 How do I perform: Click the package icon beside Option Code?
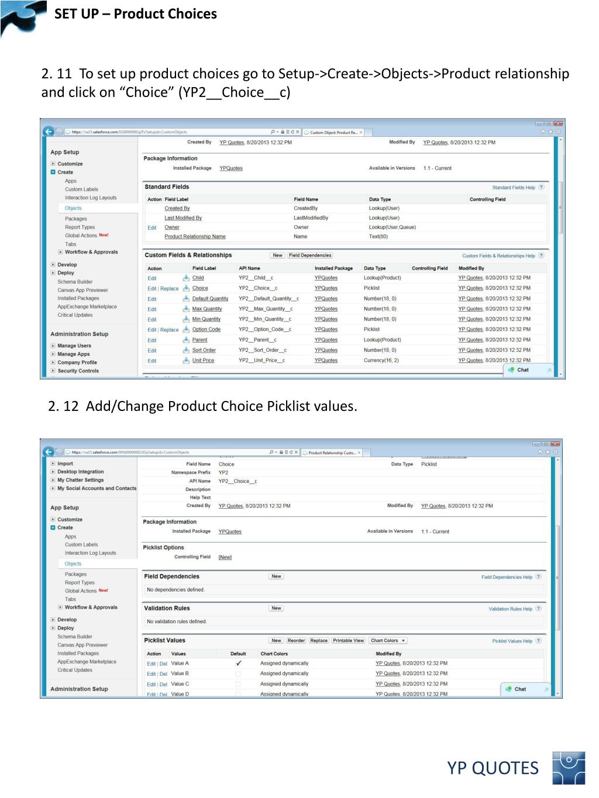click(186, 330)
